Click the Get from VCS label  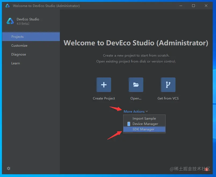[168, 98]
